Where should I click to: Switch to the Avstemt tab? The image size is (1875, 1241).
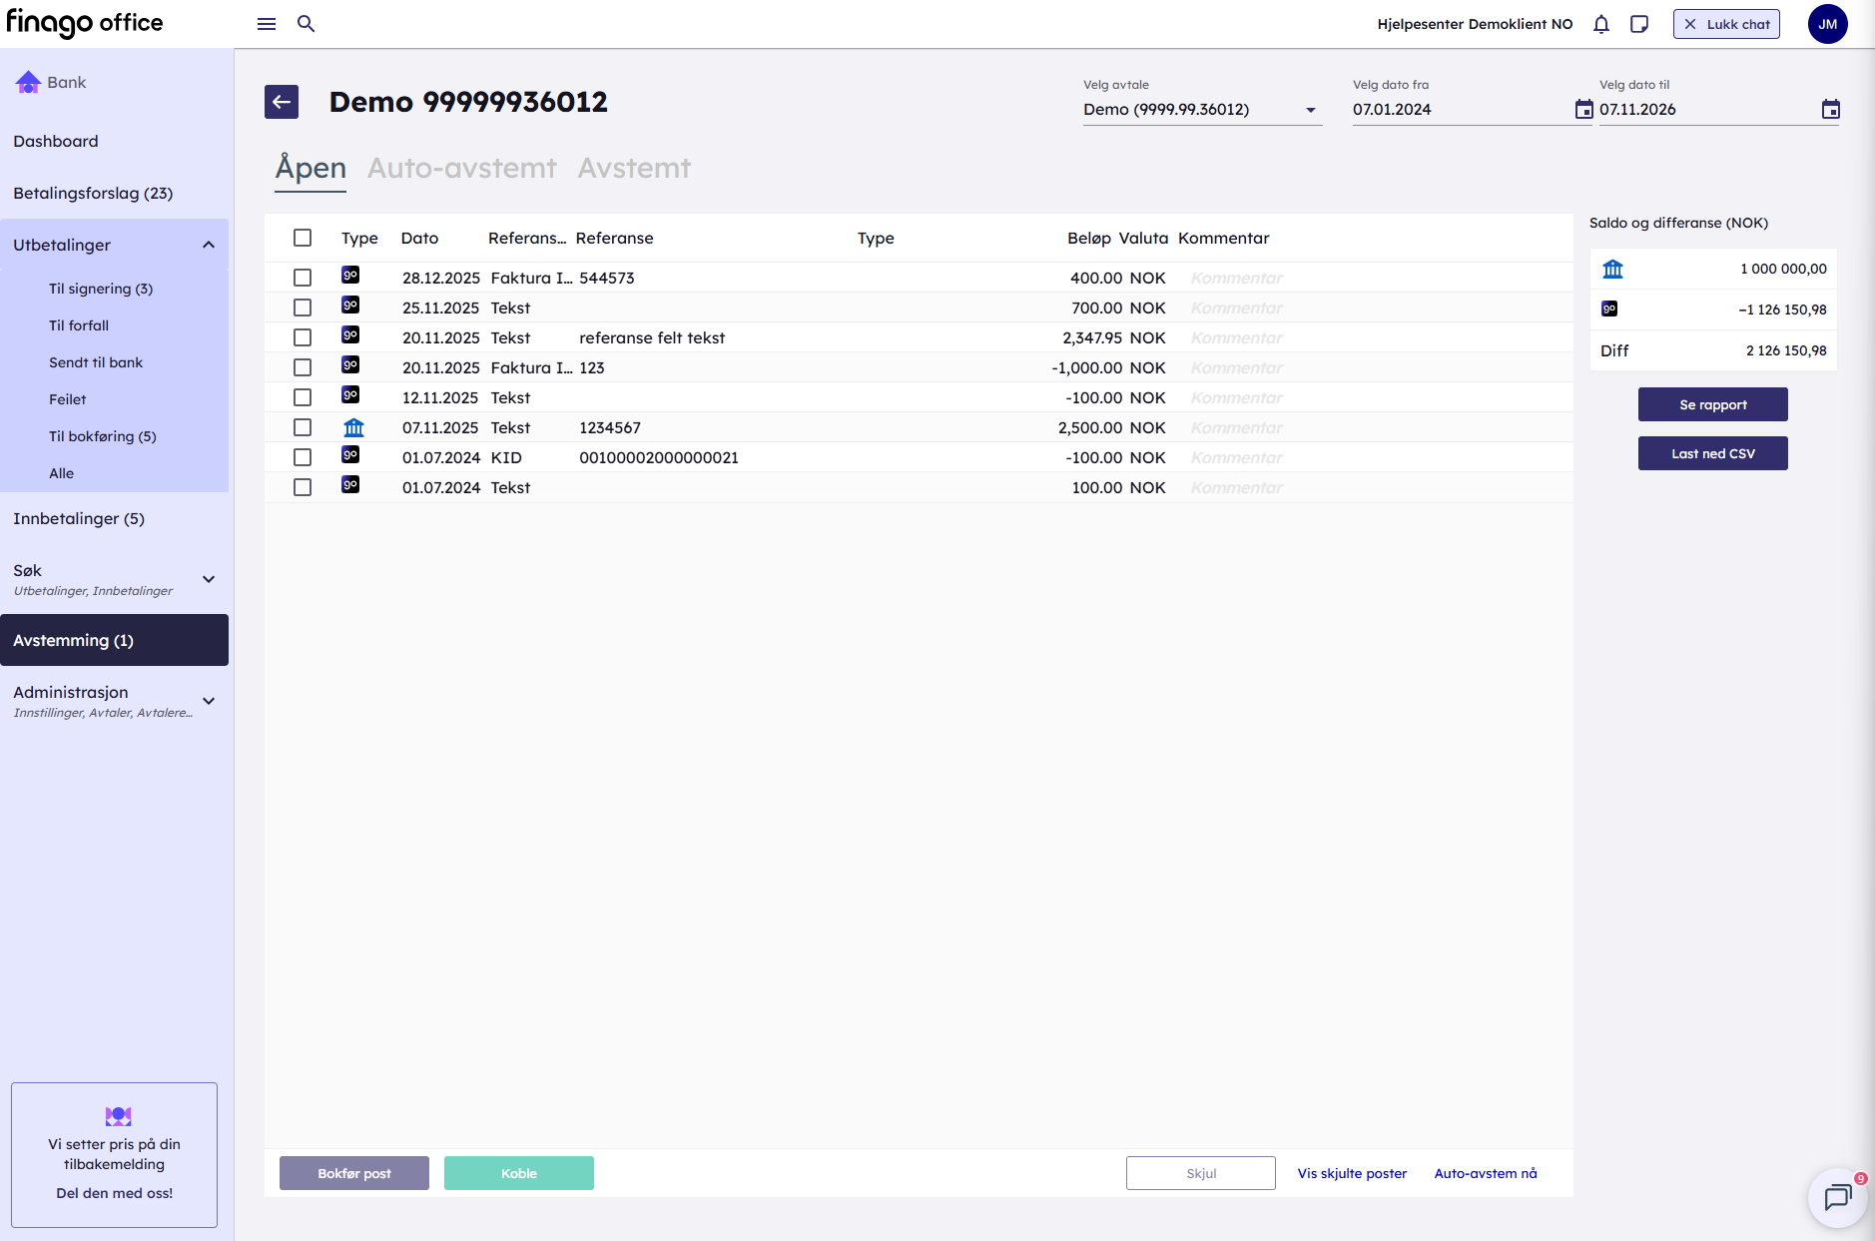pyautogui.click(x=634, y=168)
